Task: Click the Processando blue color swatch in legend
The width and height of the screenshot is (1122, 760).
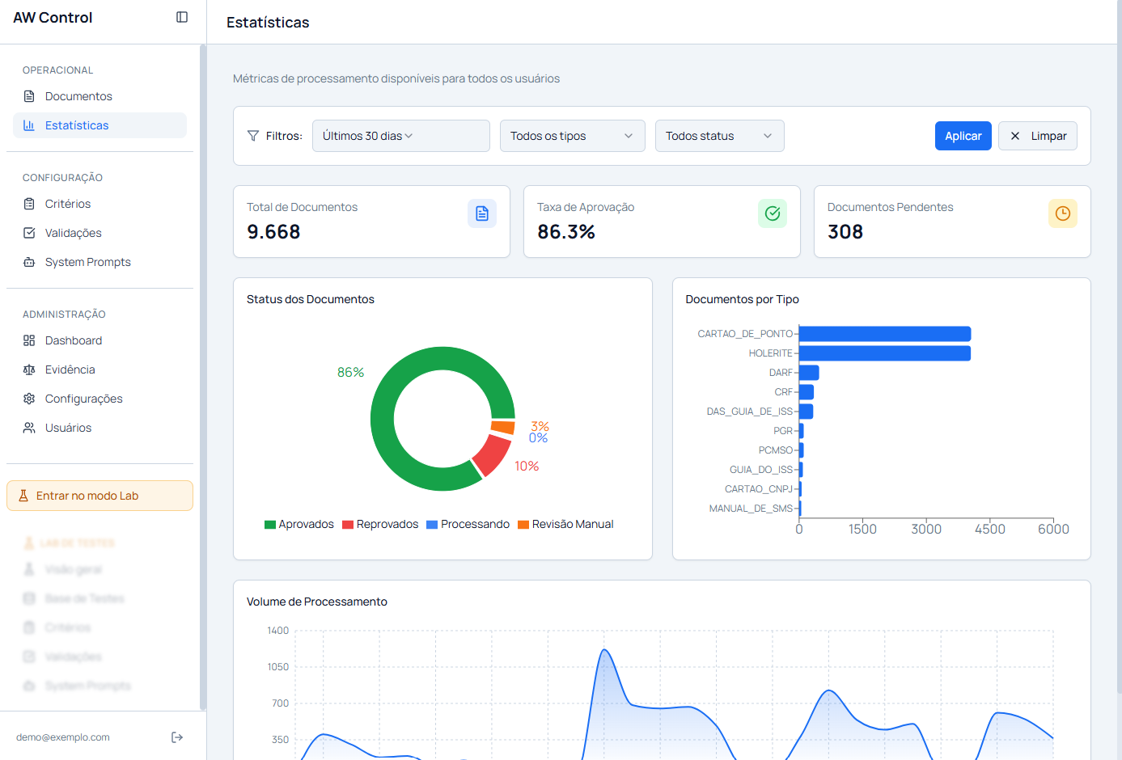Action: pyautogui.click(x=432, y=525)
